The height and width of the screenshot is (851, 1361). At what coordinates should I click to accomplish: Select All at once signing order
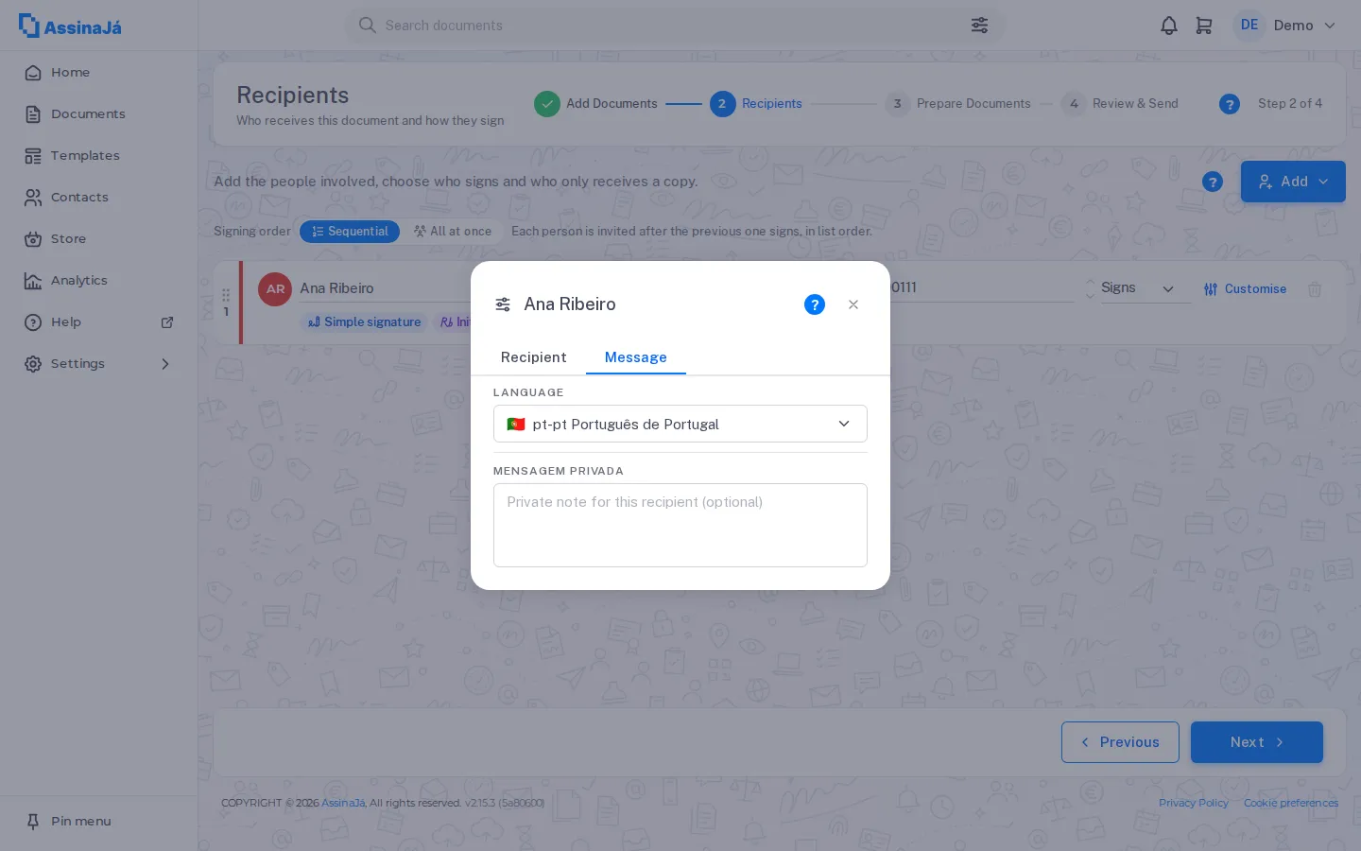click(453, 232)
